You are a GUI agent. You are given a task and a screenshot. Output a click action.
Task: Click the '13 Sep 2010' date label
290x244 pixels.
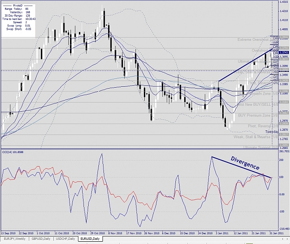8,233
